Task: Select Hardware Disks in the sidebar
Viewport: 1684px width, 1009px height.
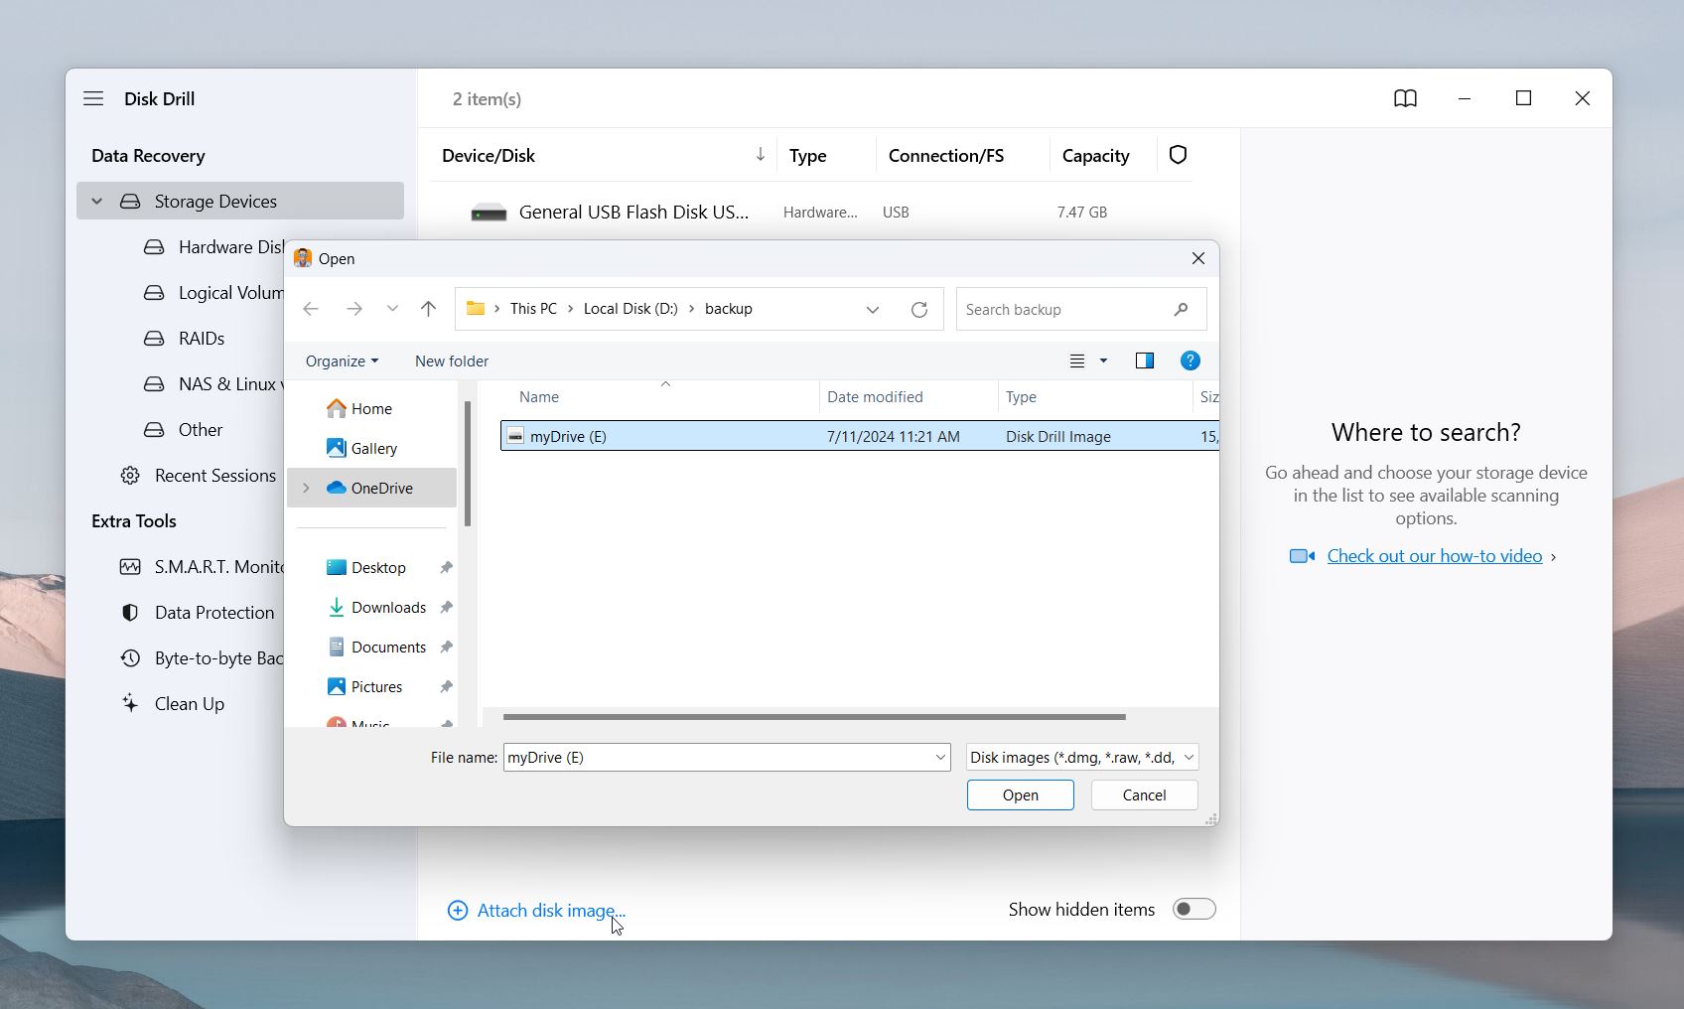Action: [212, 247]
